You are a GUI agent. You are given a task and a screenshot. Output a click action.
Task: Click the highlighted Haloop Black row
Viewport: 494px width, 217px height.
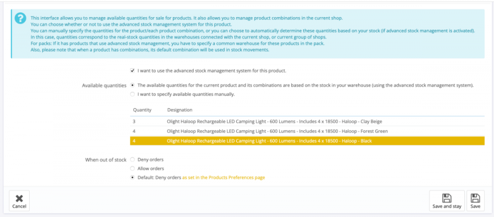pos(269,141)
